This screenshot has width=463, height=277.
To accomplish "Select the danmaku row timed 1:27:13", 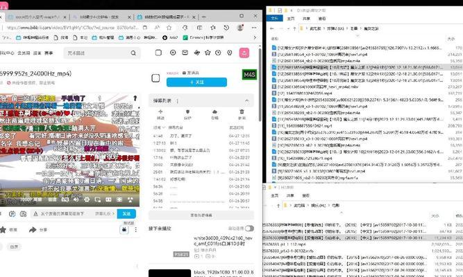I will pos(201,143).
